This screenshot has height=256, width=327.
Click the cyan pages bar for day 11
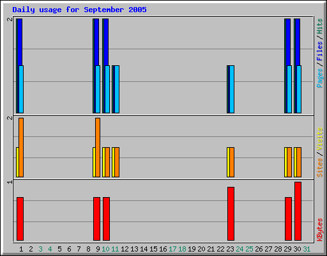117,89
